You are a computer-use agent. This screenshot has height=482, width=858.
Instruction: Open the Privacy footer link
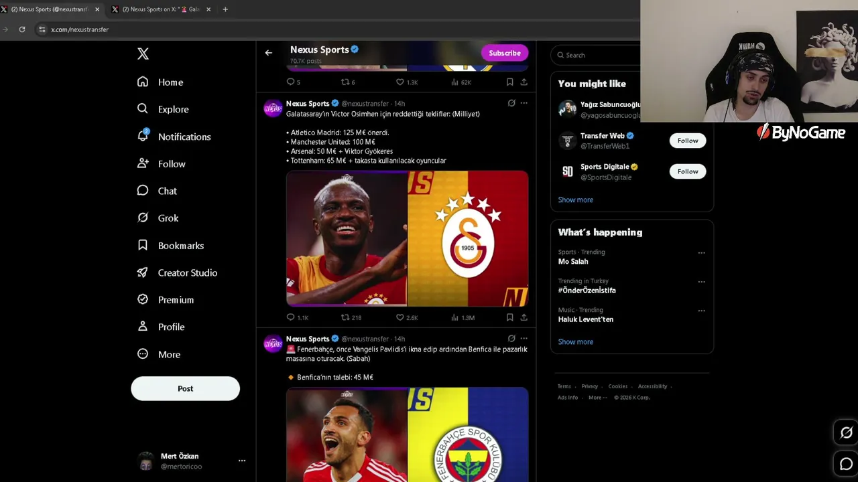589,386
